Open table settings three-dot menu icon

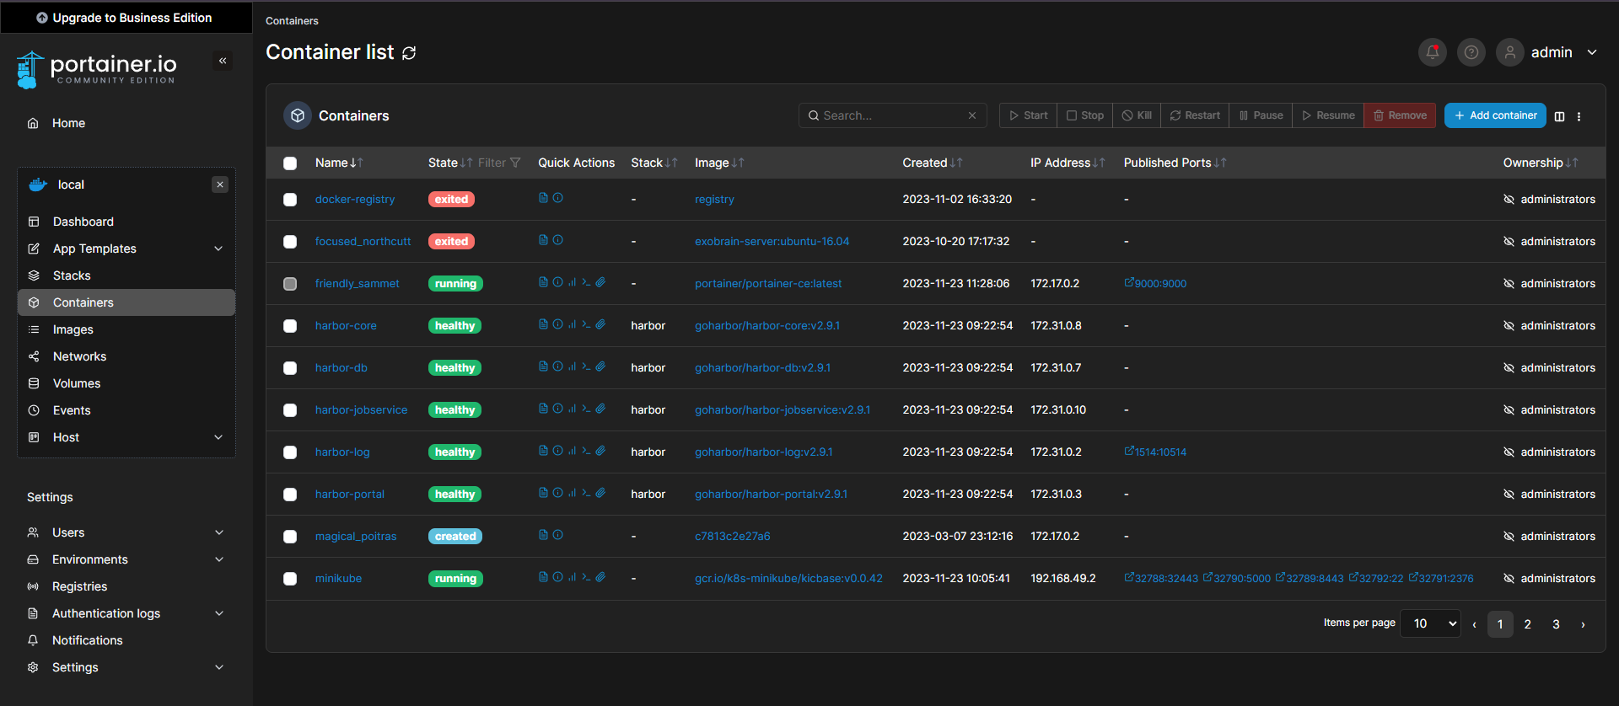1579,116
